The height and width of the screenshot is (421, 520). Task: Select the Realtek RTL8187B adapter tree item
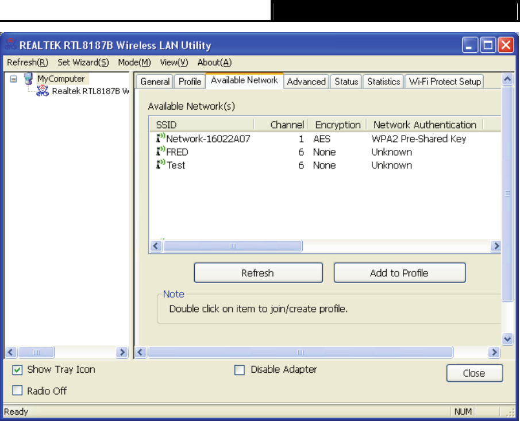pyautogui.click(x=90, y=91)
